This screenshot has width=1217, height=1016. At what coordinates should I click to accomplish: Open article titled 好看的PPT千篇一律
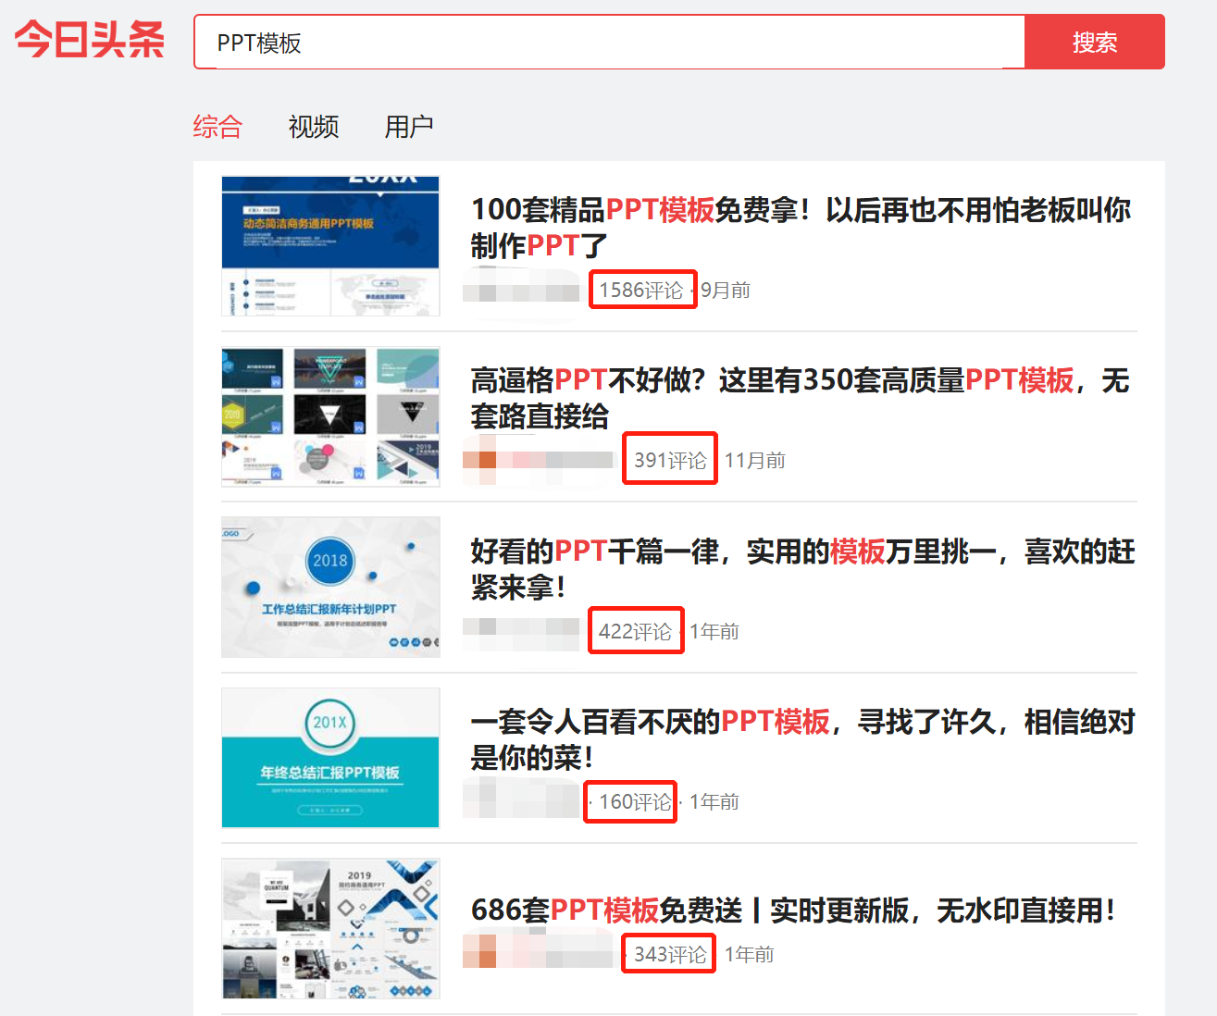pos(802,569)
